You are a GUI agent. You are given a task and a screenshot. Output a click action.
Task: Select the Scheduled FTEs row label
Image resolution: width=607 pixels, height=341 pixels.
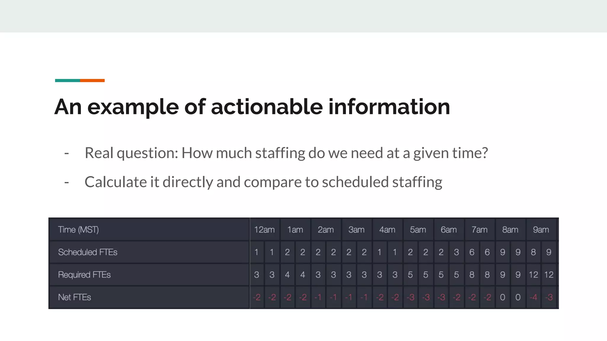click(x=88, y=252)
